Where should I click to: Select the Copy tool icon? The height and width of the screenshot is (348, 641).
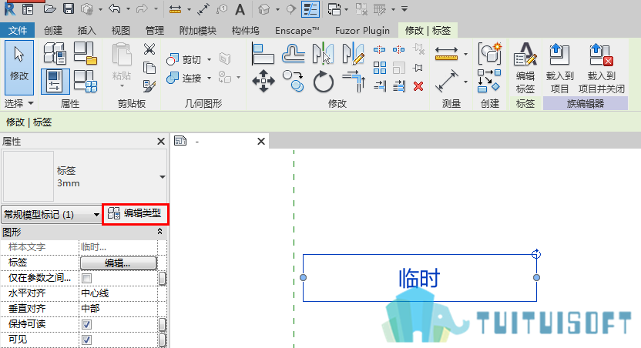(293, 81)
